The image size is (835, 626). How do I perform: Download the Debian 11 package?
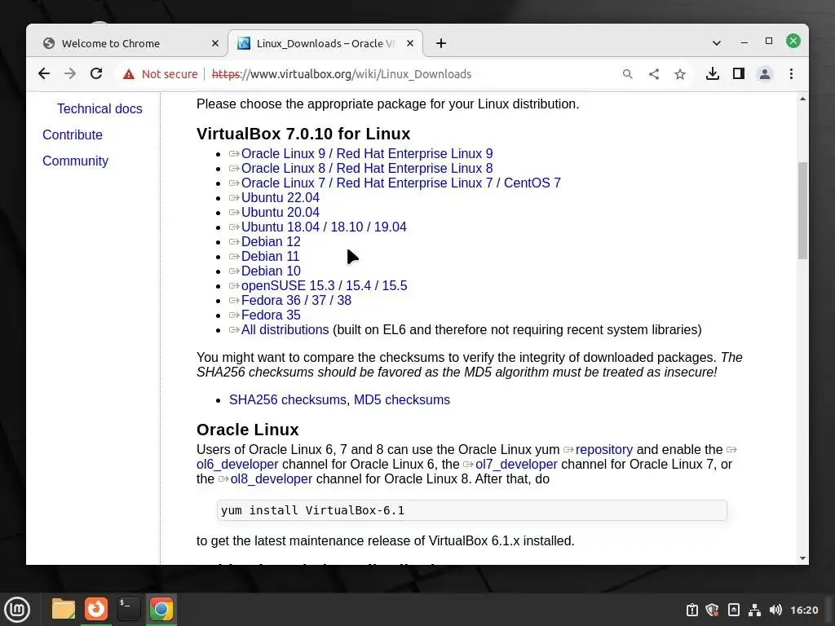click(270, 256)
